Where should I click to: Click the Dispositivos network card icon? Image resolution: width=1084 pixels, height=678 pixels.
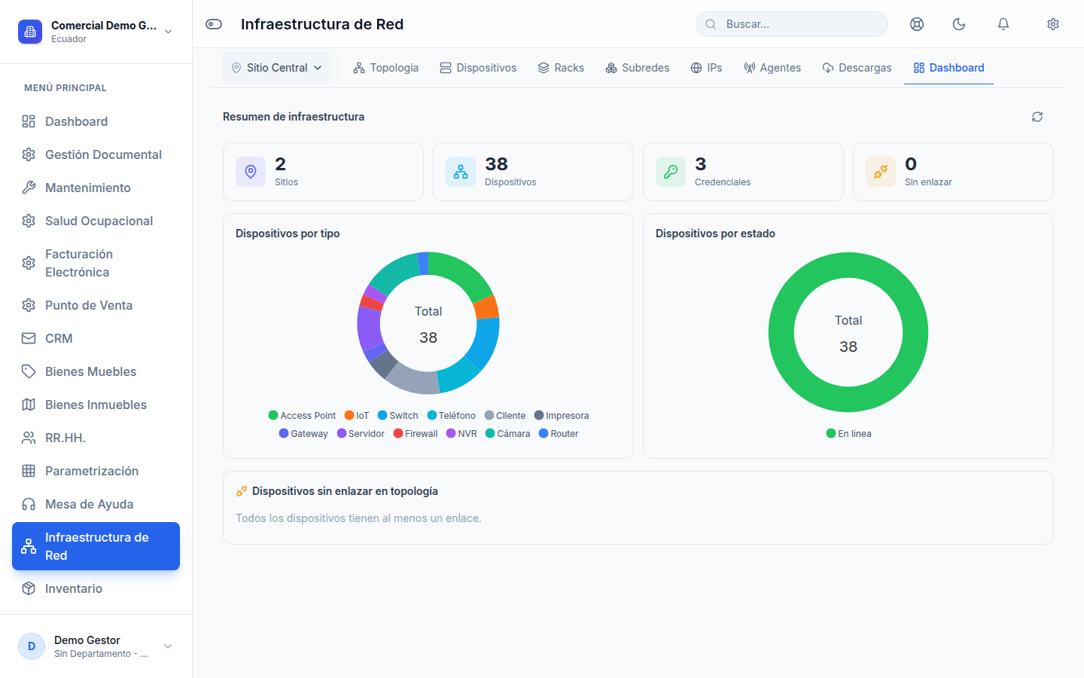pyautogui.click(x=461, y=172)
